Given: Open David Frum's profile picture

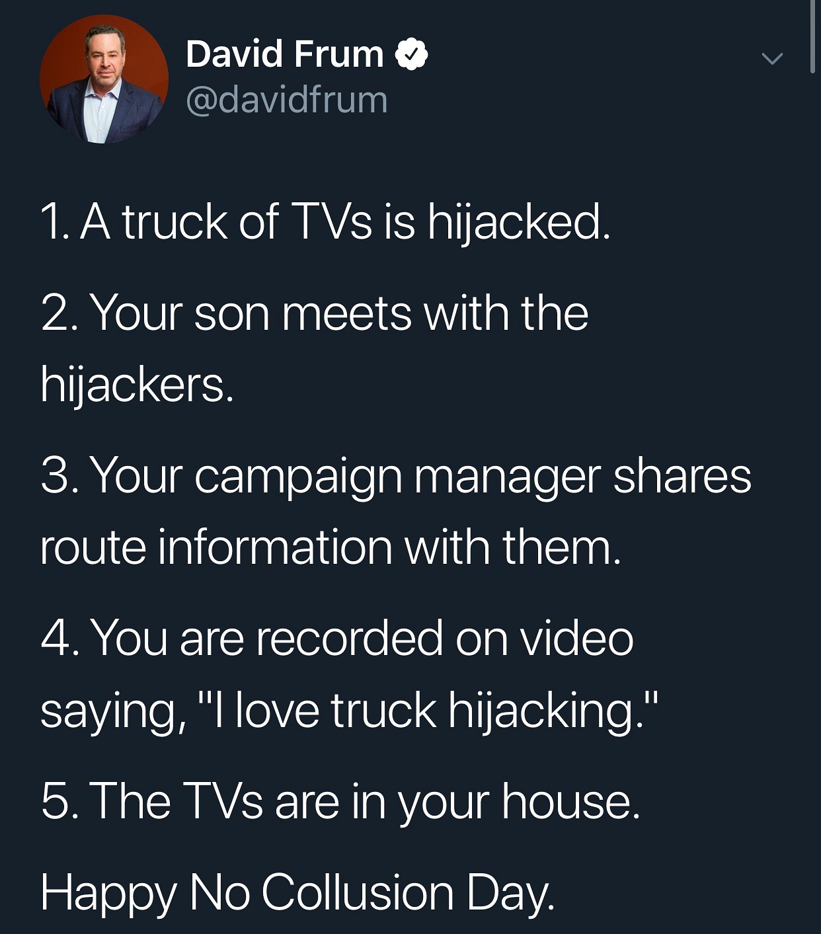Looking at the screenshot, I should point(104,79).
